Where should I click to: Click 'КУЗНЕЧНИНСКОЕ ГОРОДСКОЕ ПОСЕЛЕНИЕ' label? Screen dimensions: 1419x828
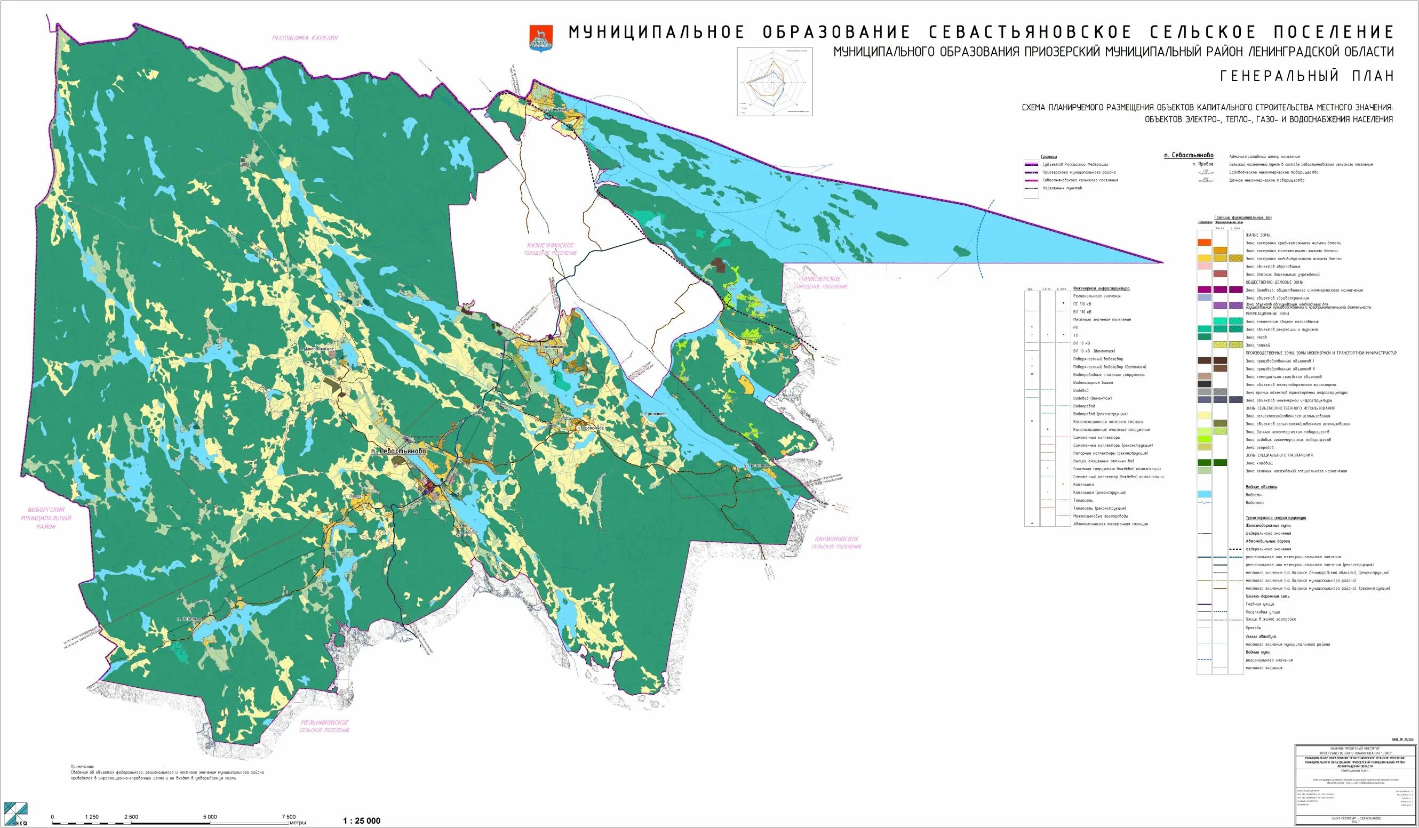[x=550, y=250]
